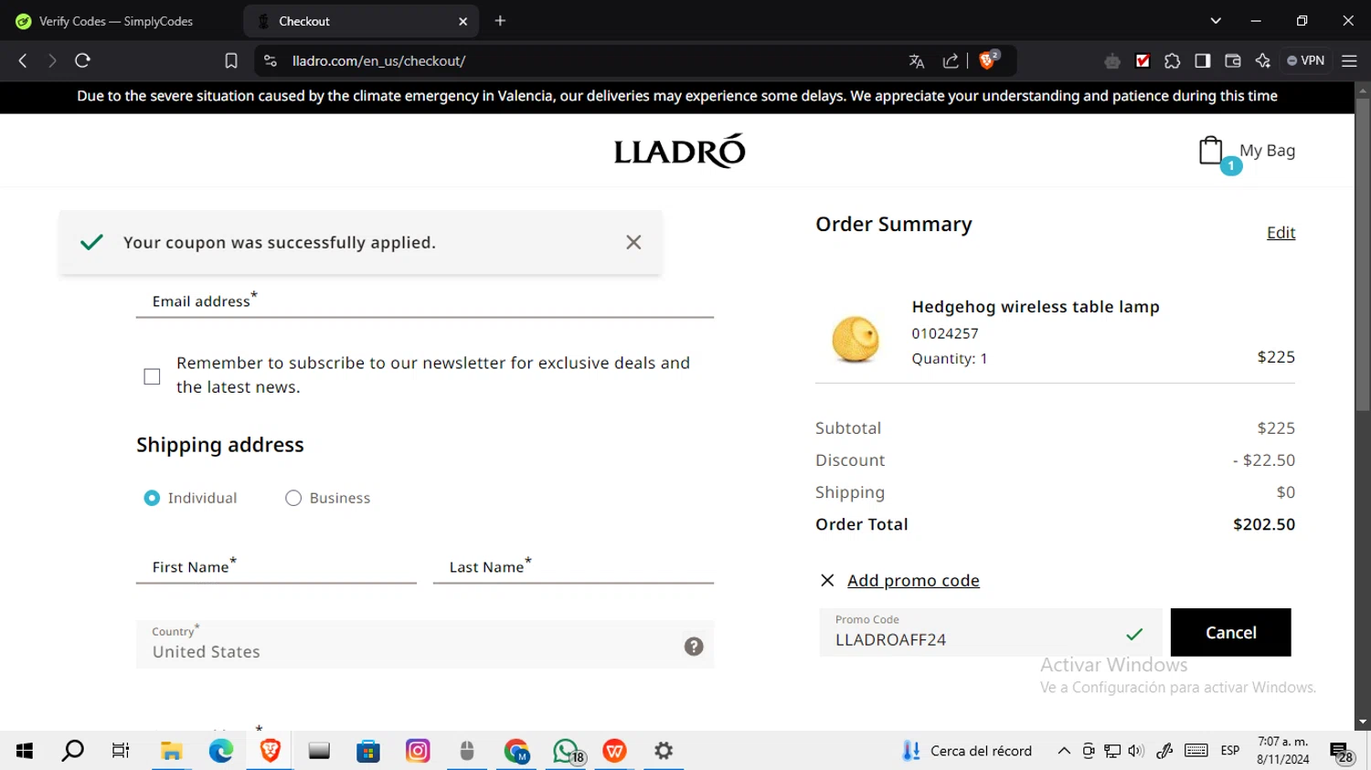The height and width of the screenshot is (770, 1371).
Task: Open the Country United States selector
Action: pos(425,644)
